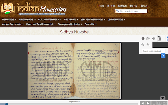Click the blue search button
The image size is (168, 105).
[x=163, y=56]
